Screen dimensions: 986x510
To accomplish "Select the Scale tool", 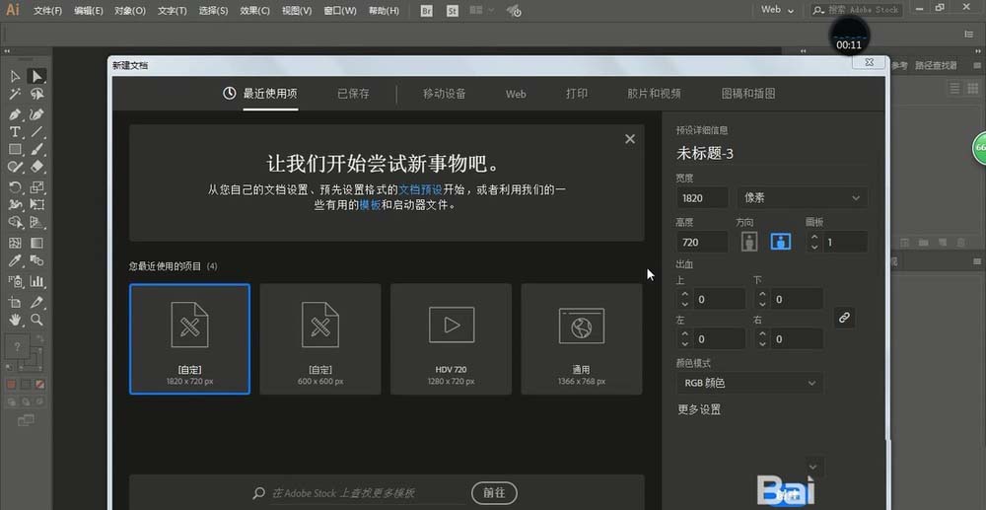I will [37, 186].
